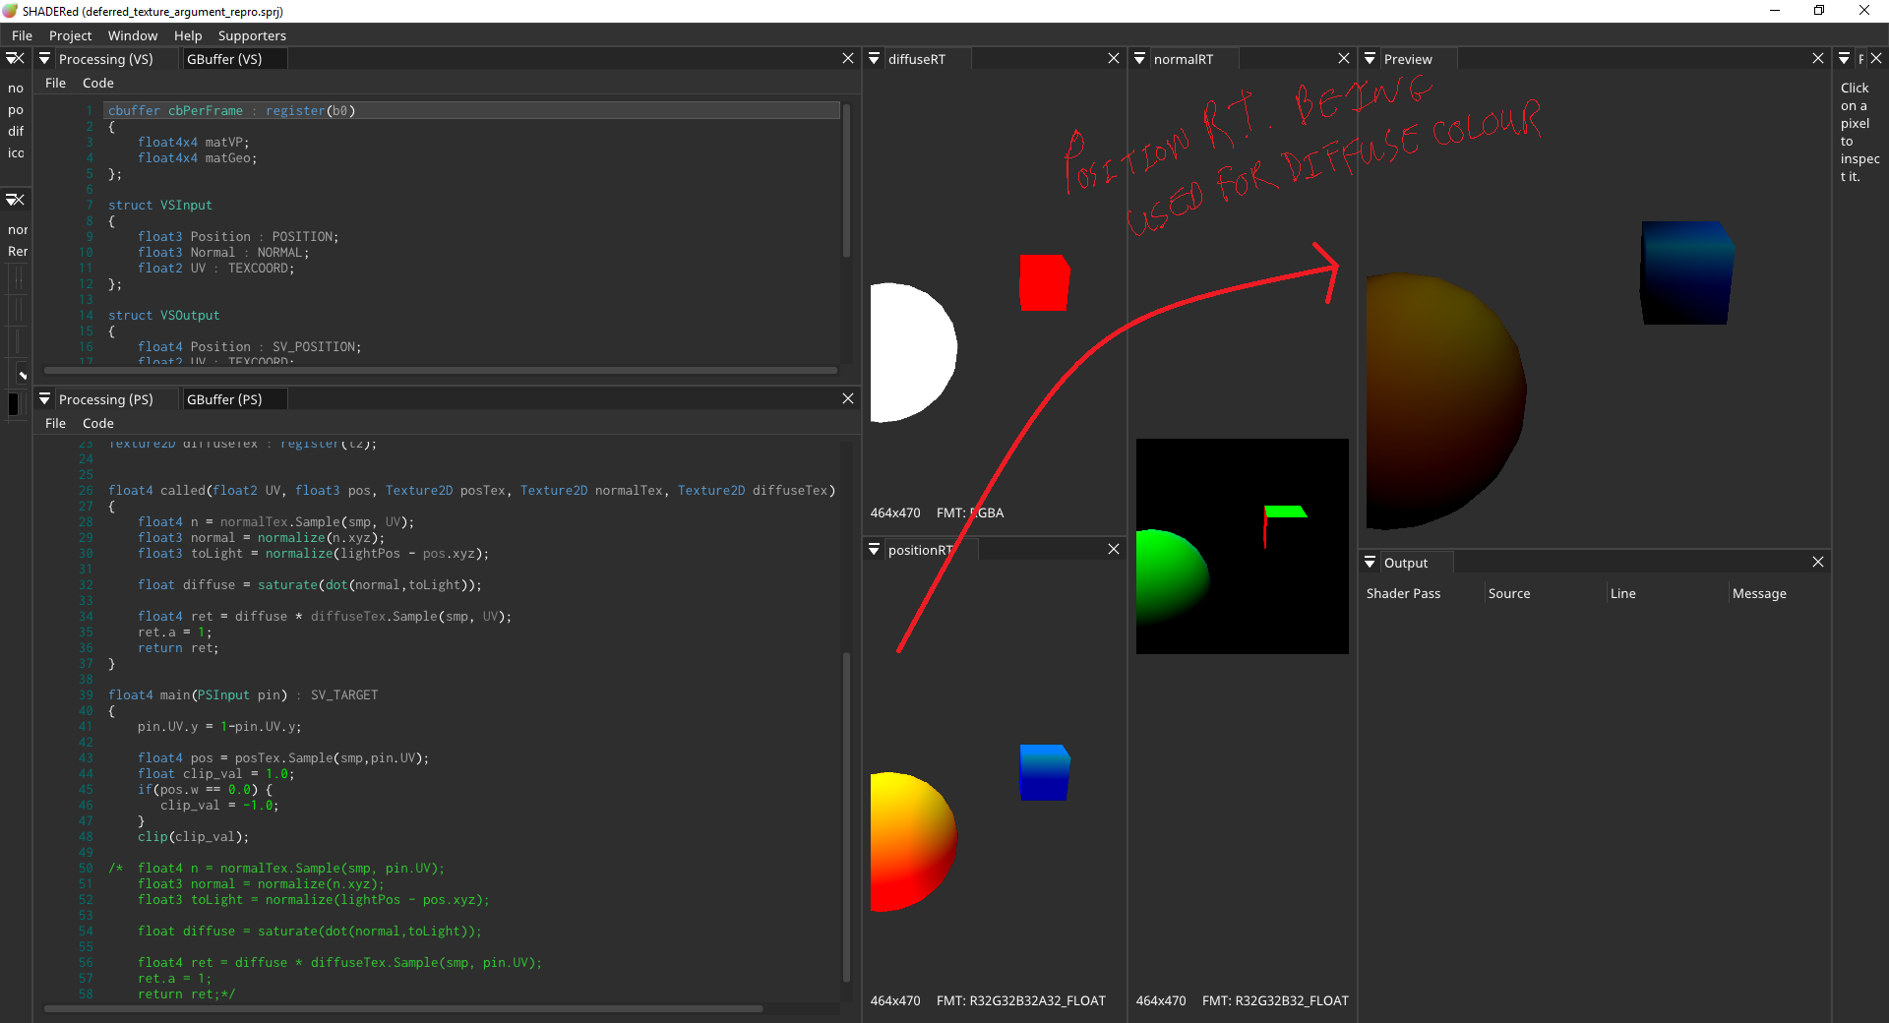Click the orange sphere in Preview
1889x1023 pixels.
coord(1445,401)
